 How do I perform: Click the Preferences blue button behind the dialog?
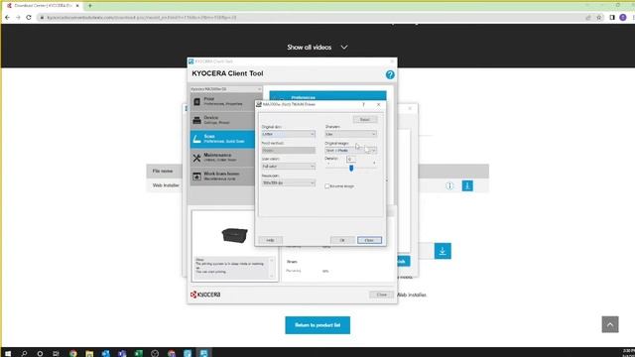327,96
